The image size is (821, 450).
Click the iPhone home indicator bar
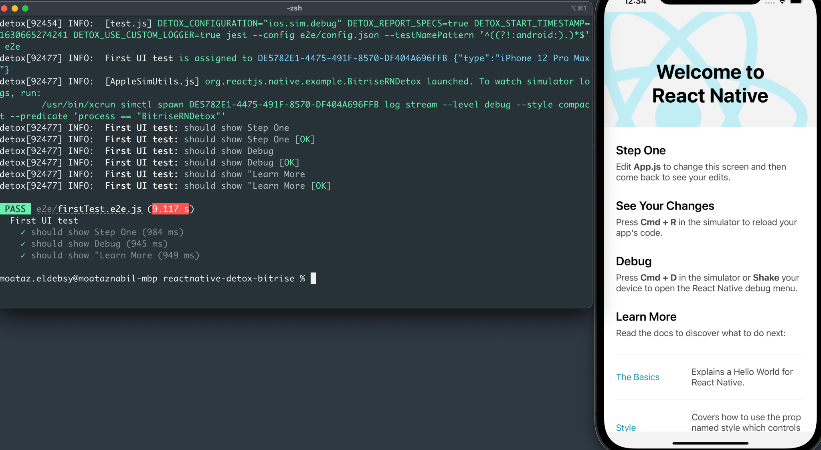(710, 443)
